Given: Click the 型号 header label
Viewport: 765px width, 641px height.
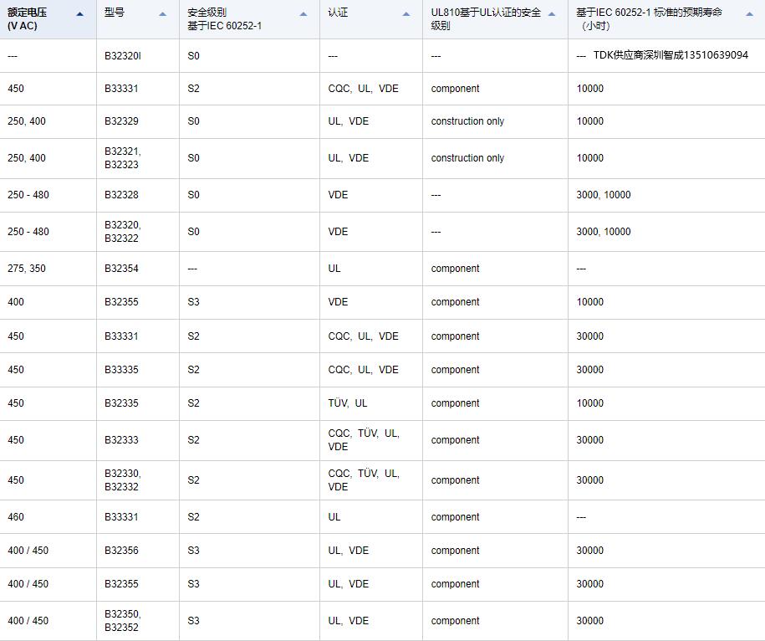Looking at the screenshot, I should click(115, 13).
